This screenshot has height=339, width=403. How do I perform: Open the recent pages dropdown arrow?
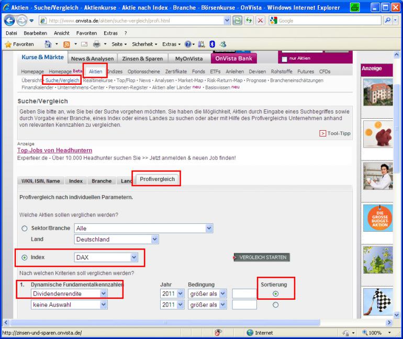click(x=31, y=20)
